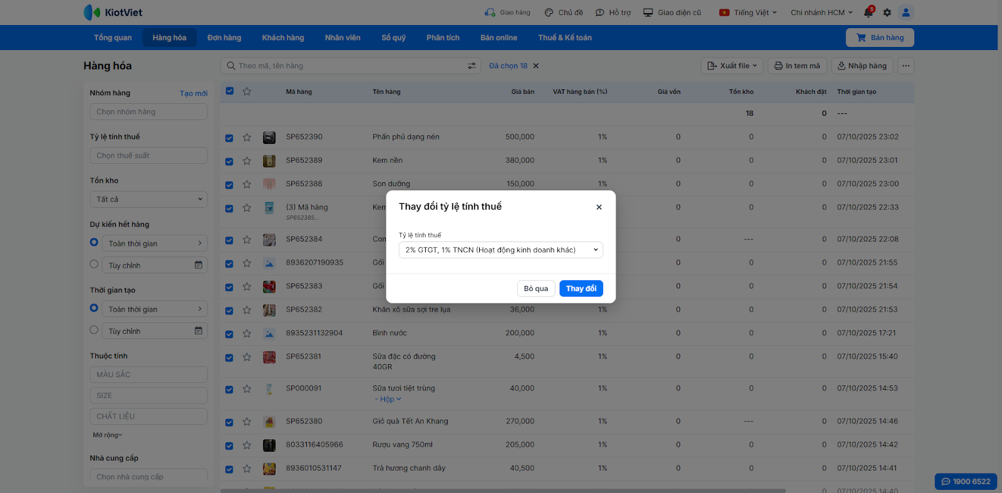Uncheck the SP000091 row checkbox
The image size is (1002, 493).
[229, 389]
